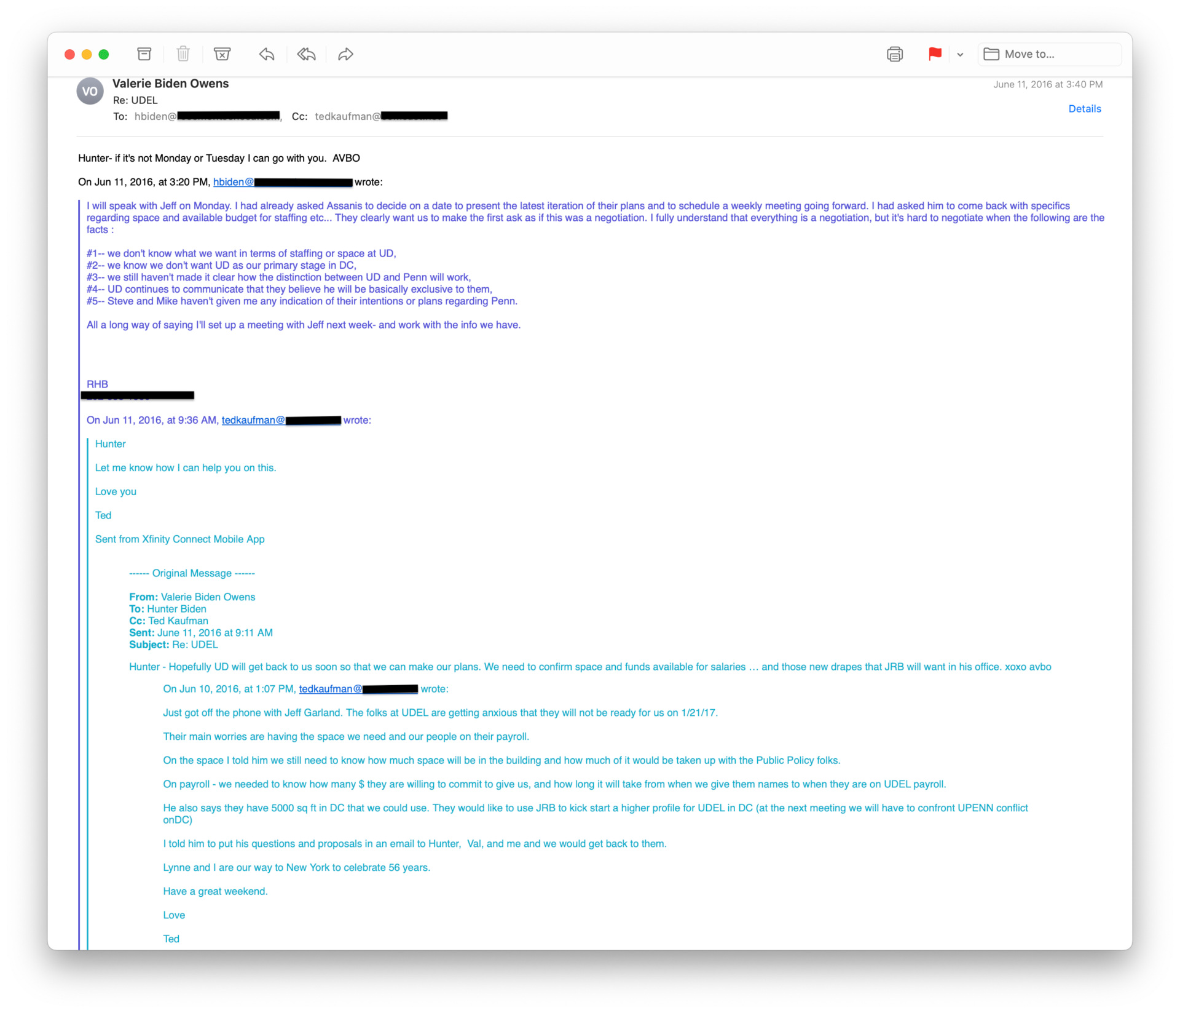Minimize the window with yellow button
This screenshot has height=1013, width=1180.
pyautogui.click(x=87, y=55)
